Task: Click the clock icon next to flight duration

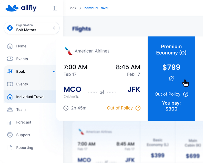Action: pyautogui.click(x=66, y=108)
